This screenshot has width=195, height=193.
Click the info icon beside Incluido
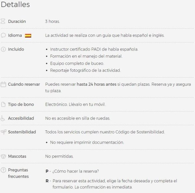3,49
